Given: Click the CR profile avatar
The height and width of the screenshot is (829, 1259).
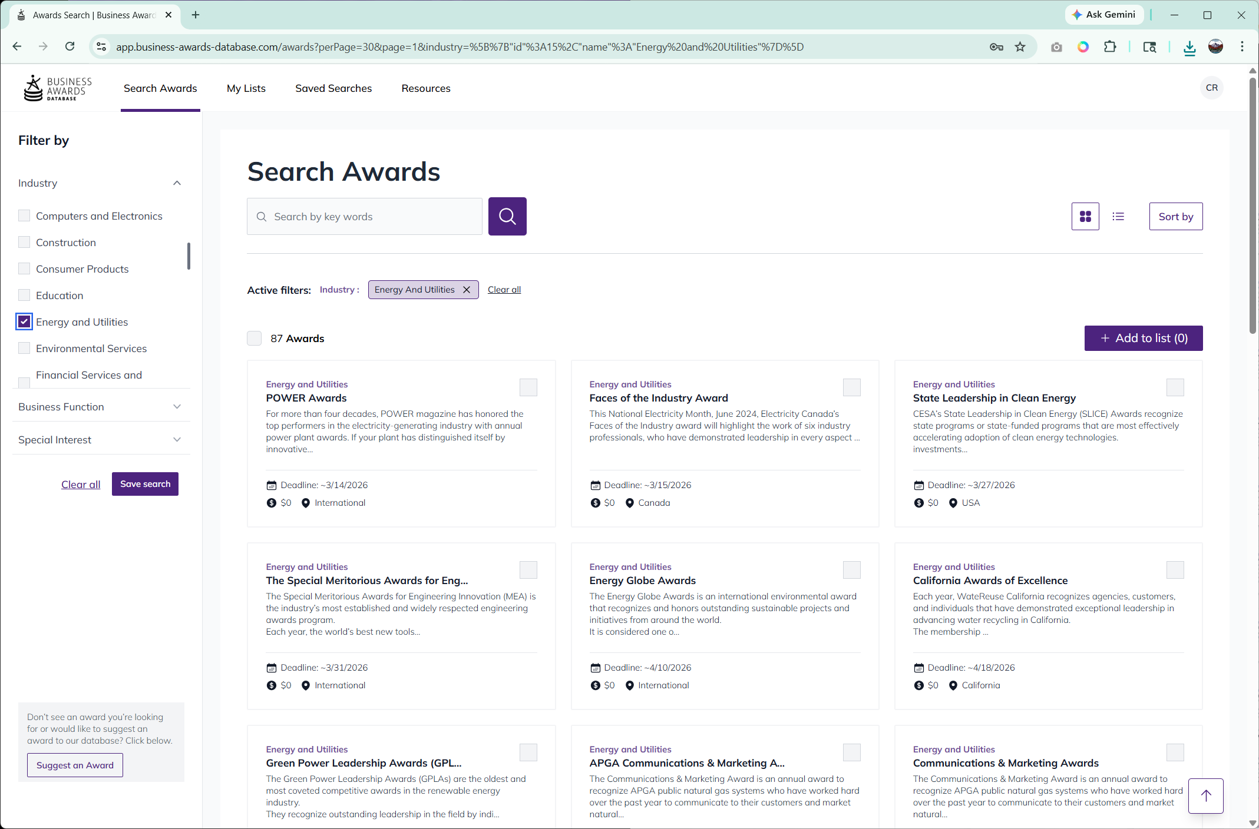Looking at the screenshot, I should [1211, 88].
